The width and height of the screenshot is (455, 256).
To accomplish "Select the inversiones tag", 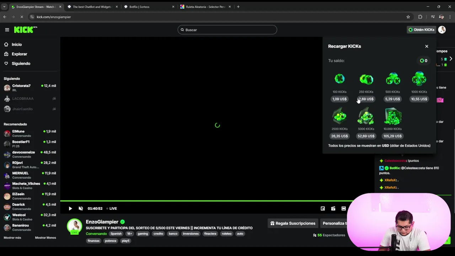I will [x=191, y=234].
